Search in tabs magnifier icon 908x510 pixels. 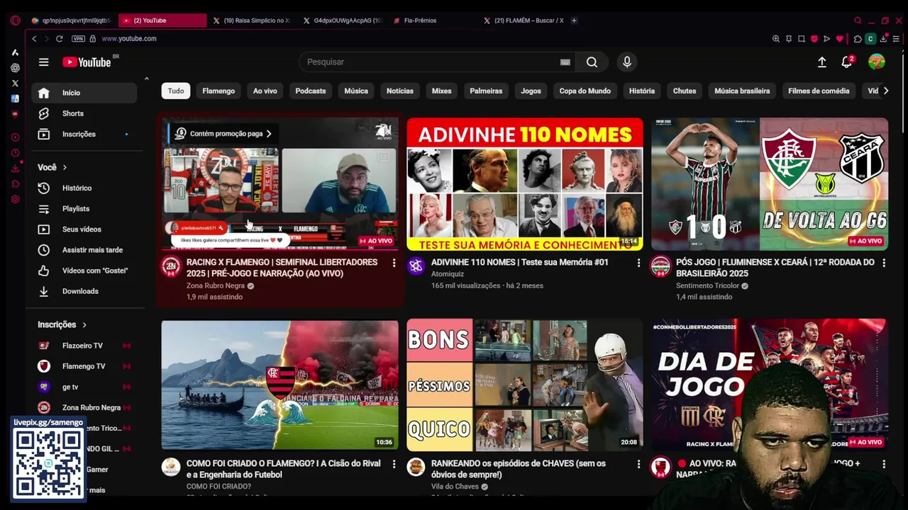click(x=858, y=21)
